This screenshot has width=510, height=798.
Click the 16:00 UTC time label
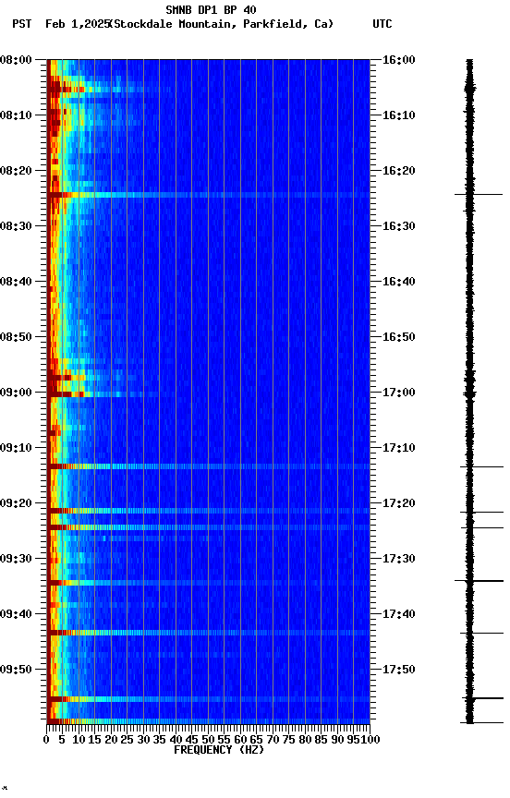tap(398, 60)
